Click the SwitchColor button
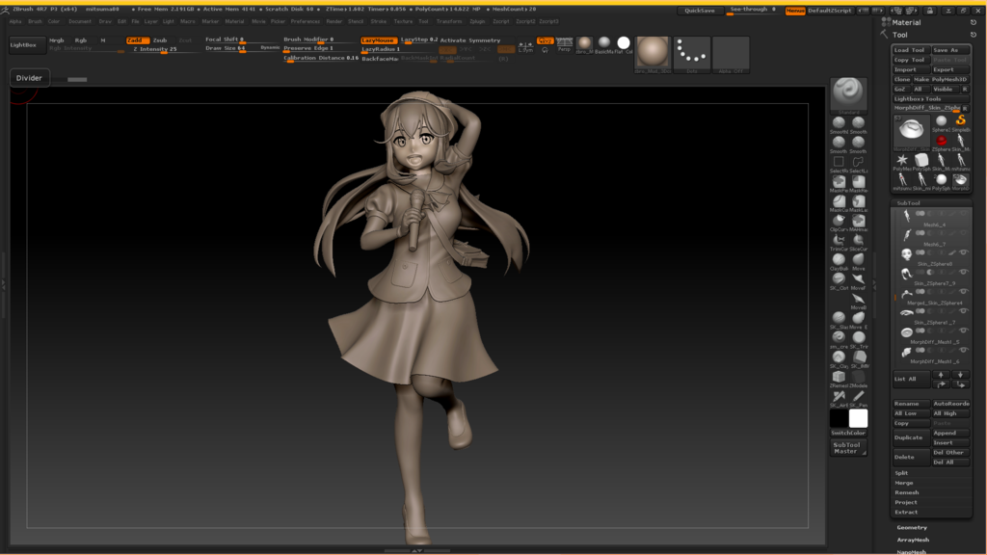Screen dimensions: 987x555 (848, 433)
